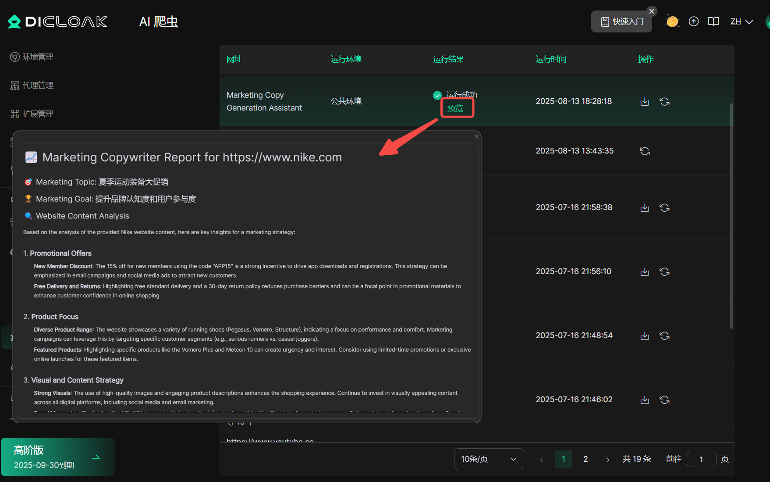
Task: Select page 2 in pagination
Action: pyautogui.click(x=585, y=459)
